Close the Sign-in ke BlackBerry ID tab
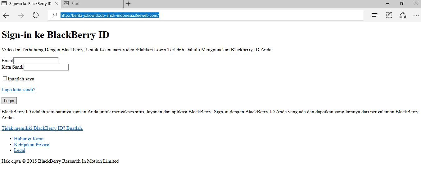The image size is (421, 176). pyautogui.click(x=56, y=4)
